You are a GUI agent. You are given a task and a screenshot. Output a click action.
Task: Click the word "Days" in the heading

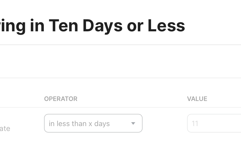pos(103,26)
